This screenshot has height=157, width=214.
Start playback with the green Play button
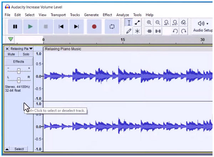click(30, 26)
